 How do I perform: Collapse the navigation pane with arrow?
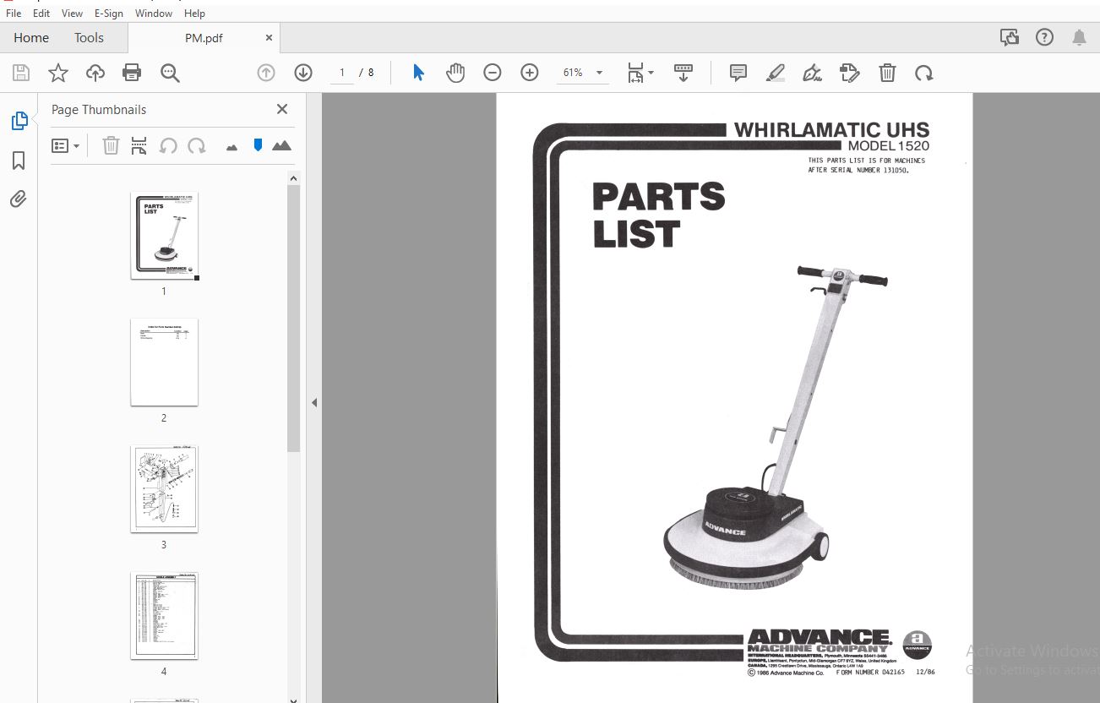[x=314, y=402]
